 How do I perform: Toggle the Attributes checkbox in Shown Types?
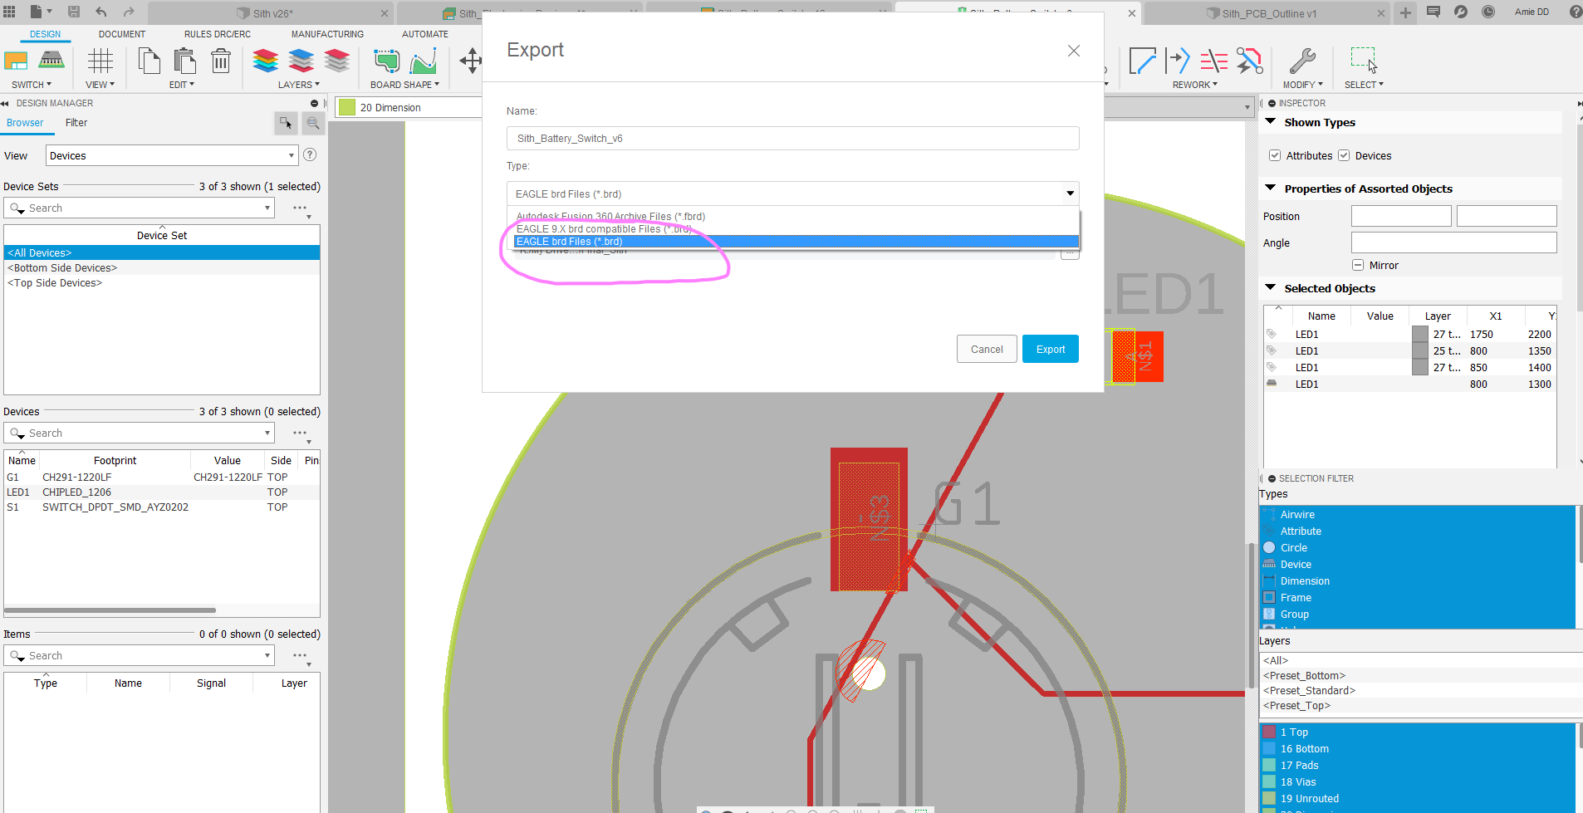click(x=1275, y=155)
